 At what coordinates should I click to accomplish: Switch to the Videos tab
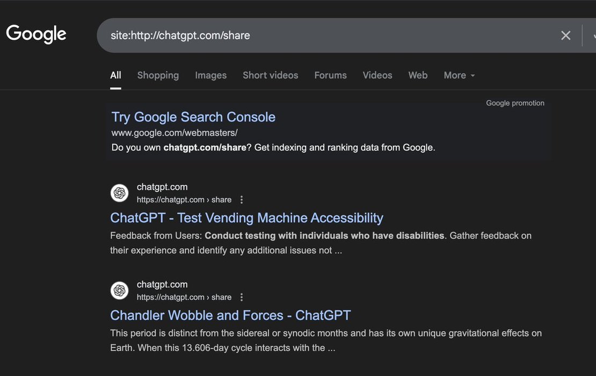(x=377, y=75)
